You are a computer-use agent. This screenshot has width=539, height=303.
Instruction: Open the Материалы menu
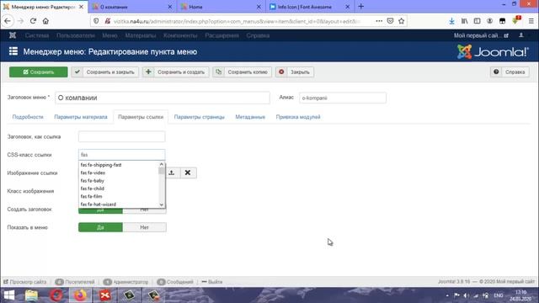(141, 35)
